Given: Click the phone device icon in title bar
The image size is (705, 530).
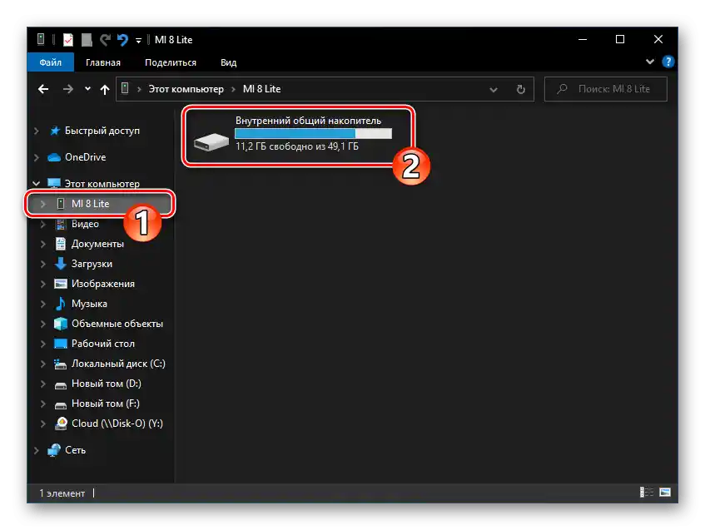Looking at the screenshot, I should 41,40.
